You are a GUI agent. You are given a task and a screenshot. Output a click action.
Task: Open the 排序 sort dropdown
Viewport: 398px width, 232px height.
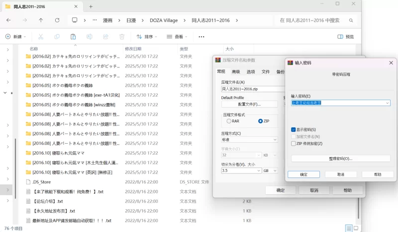pos(146,37)
